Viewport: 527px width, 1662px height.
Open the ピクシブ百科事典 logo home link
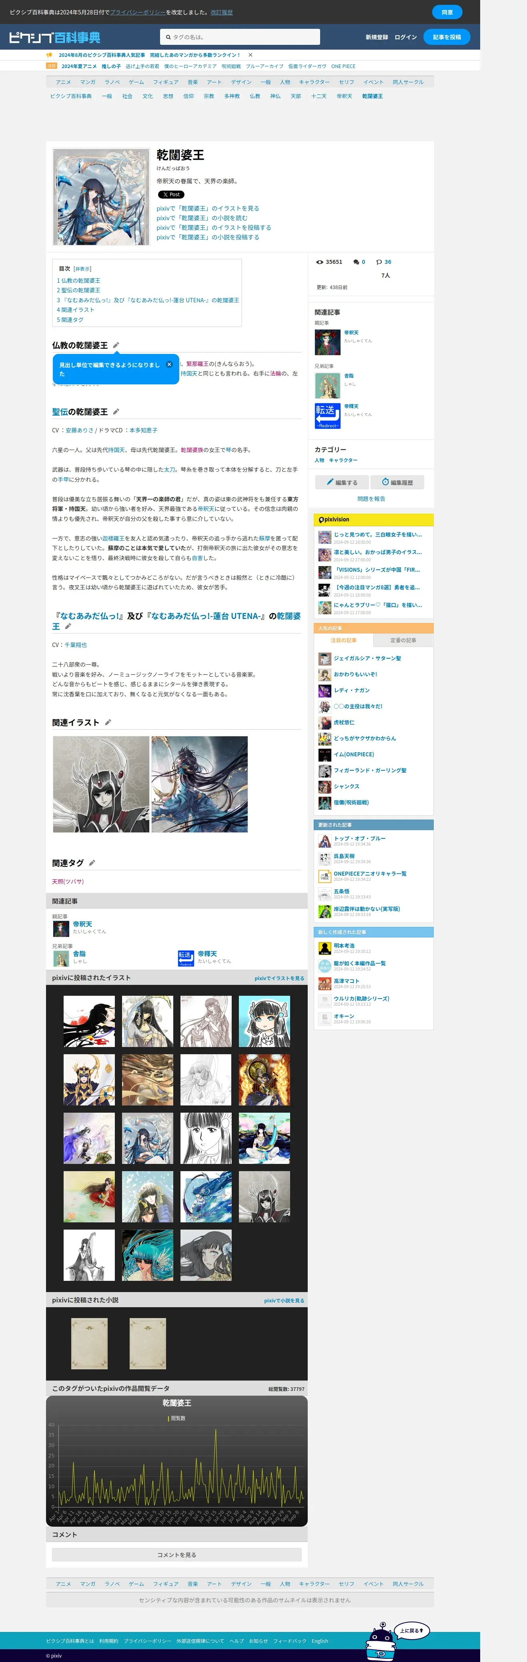tap(55, 37)
